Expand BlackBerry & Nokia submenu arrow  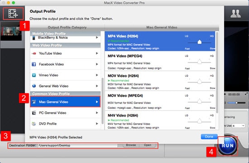(x=97, y=37)
